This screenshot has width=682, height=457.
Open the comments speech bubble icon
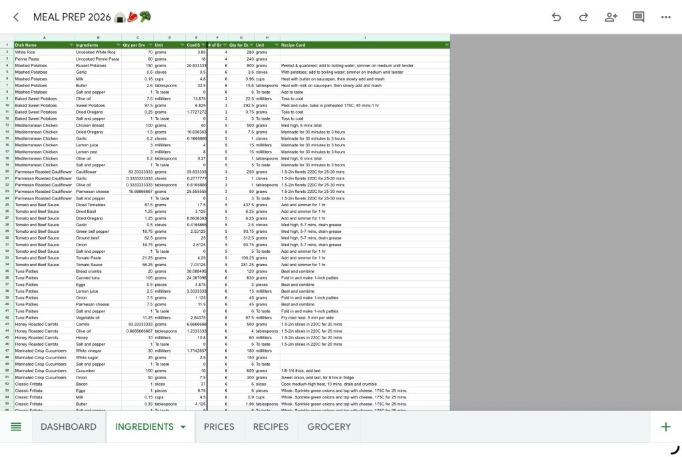[638, 17]
